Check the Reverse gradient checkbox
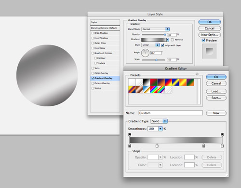The image size is (241, 188). coord(173,40)
